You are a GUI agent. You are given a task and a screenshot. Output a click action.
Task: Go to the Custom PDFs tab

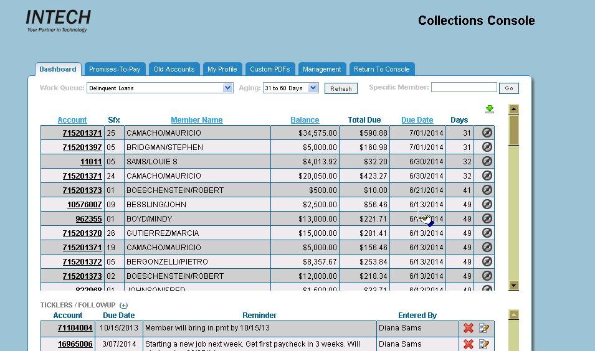[x=270, y=69]
